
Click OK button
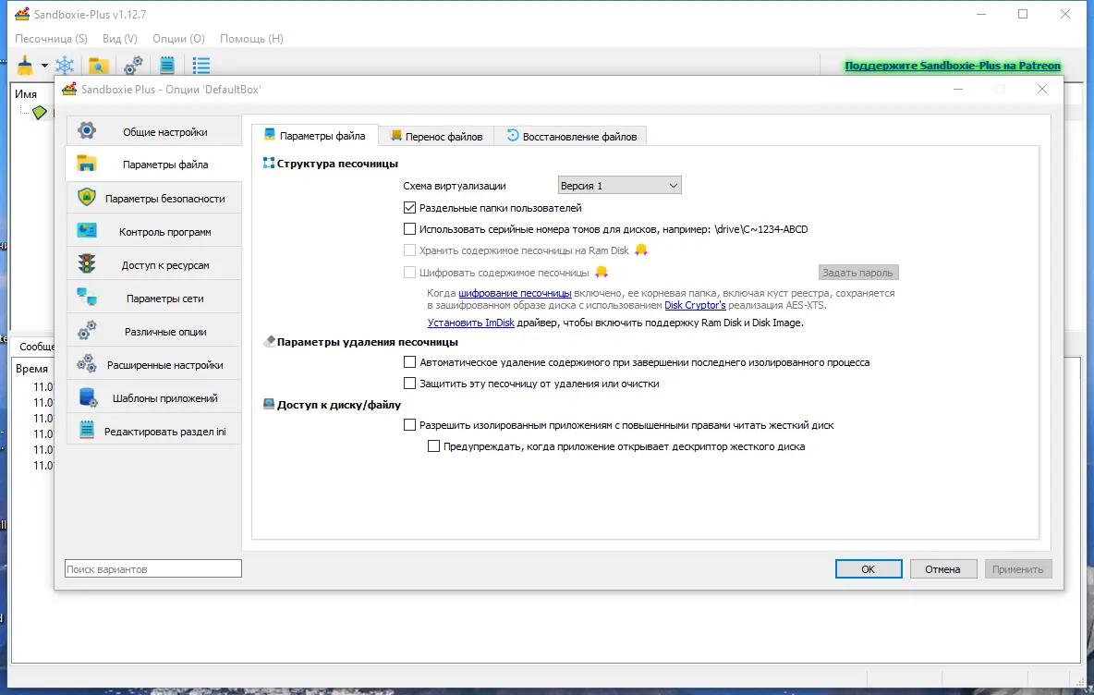click(869, 569)
